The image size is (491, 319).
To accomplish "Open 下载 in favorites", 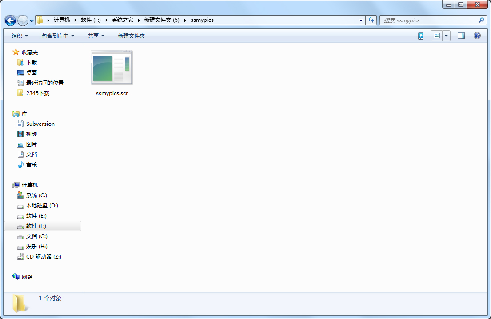I will pos(32,63).
